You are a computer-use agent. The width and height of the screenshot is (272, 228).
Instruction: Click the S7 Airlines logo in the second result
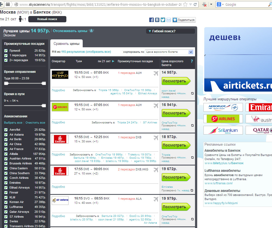60,107
